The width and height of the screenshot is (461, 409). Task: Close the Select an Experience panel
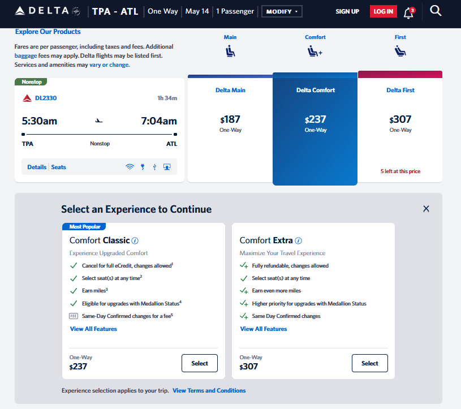(426, 209)
